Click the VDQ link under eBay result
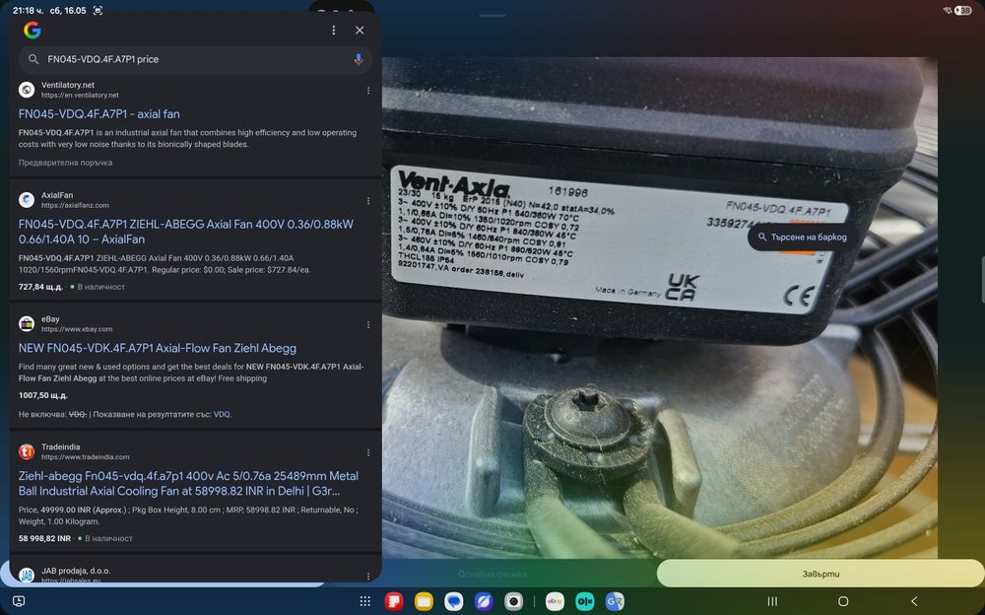985x615 pixels. [x=222, y=414]
